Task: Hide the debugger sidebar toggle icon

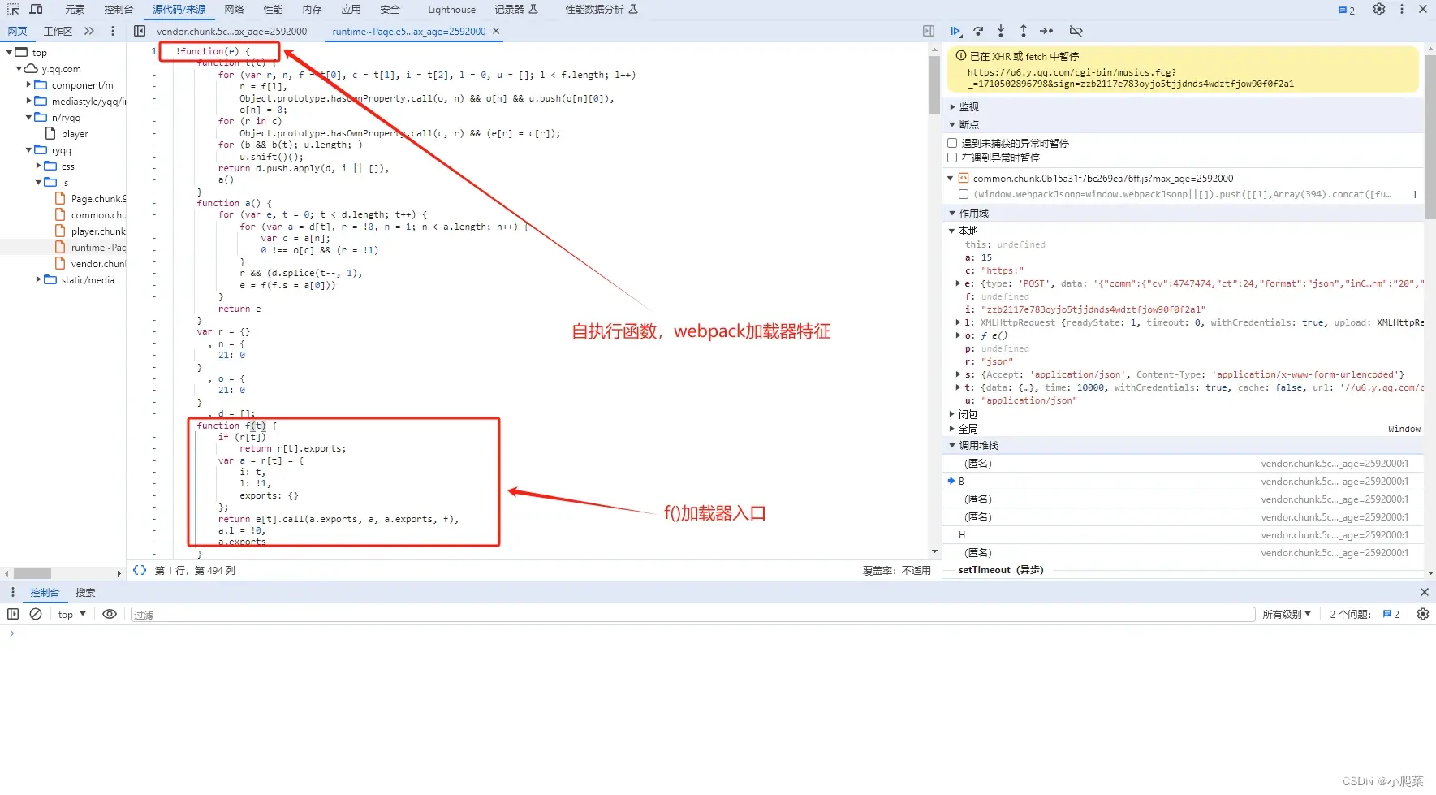Action: (929, 31)
